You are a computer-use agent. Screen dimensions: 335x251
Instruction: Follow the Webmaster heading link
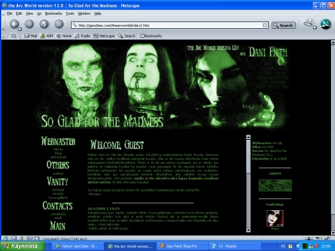(x=58, y=141)
